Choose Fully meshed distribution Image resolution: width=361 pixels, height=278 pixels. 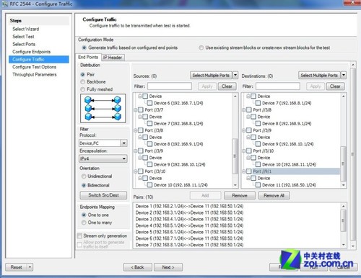83,89
